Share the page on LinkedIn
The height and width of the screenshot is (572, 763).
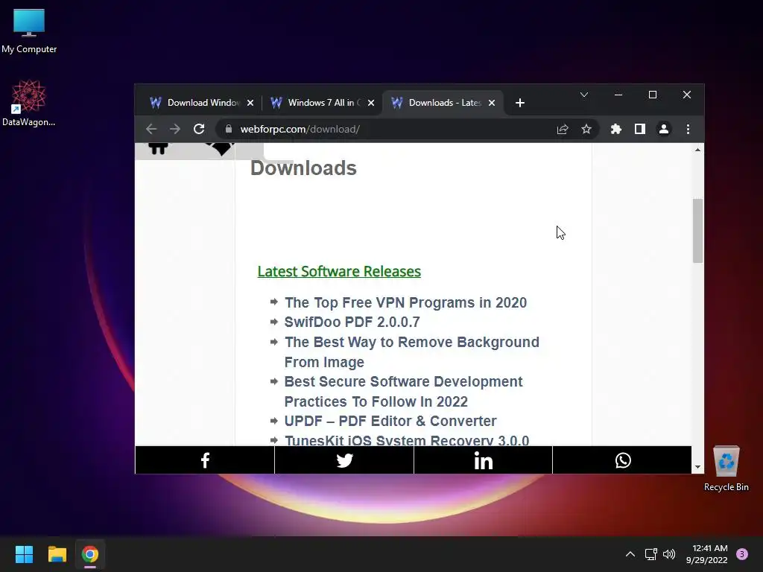pyautogui.click(x=483, y=460)
